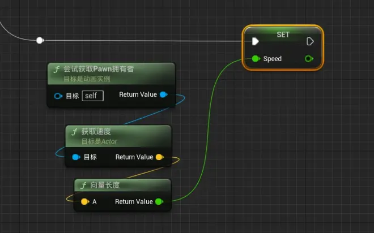
Task: Click the green Speed output pin on SET
Action: point(309,58)
